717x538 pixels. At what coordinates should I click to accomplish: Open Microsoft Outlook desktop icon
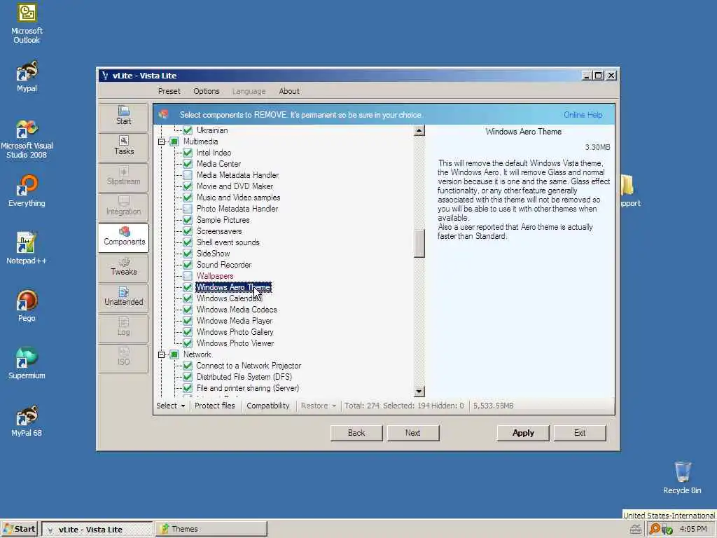click(27, 23)
